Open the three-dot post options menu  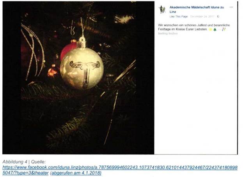[231, 7]
